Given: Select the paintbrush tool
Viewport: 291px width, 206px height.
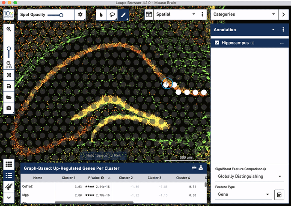Looking at the screenshot, I should [x=123, y=15].
